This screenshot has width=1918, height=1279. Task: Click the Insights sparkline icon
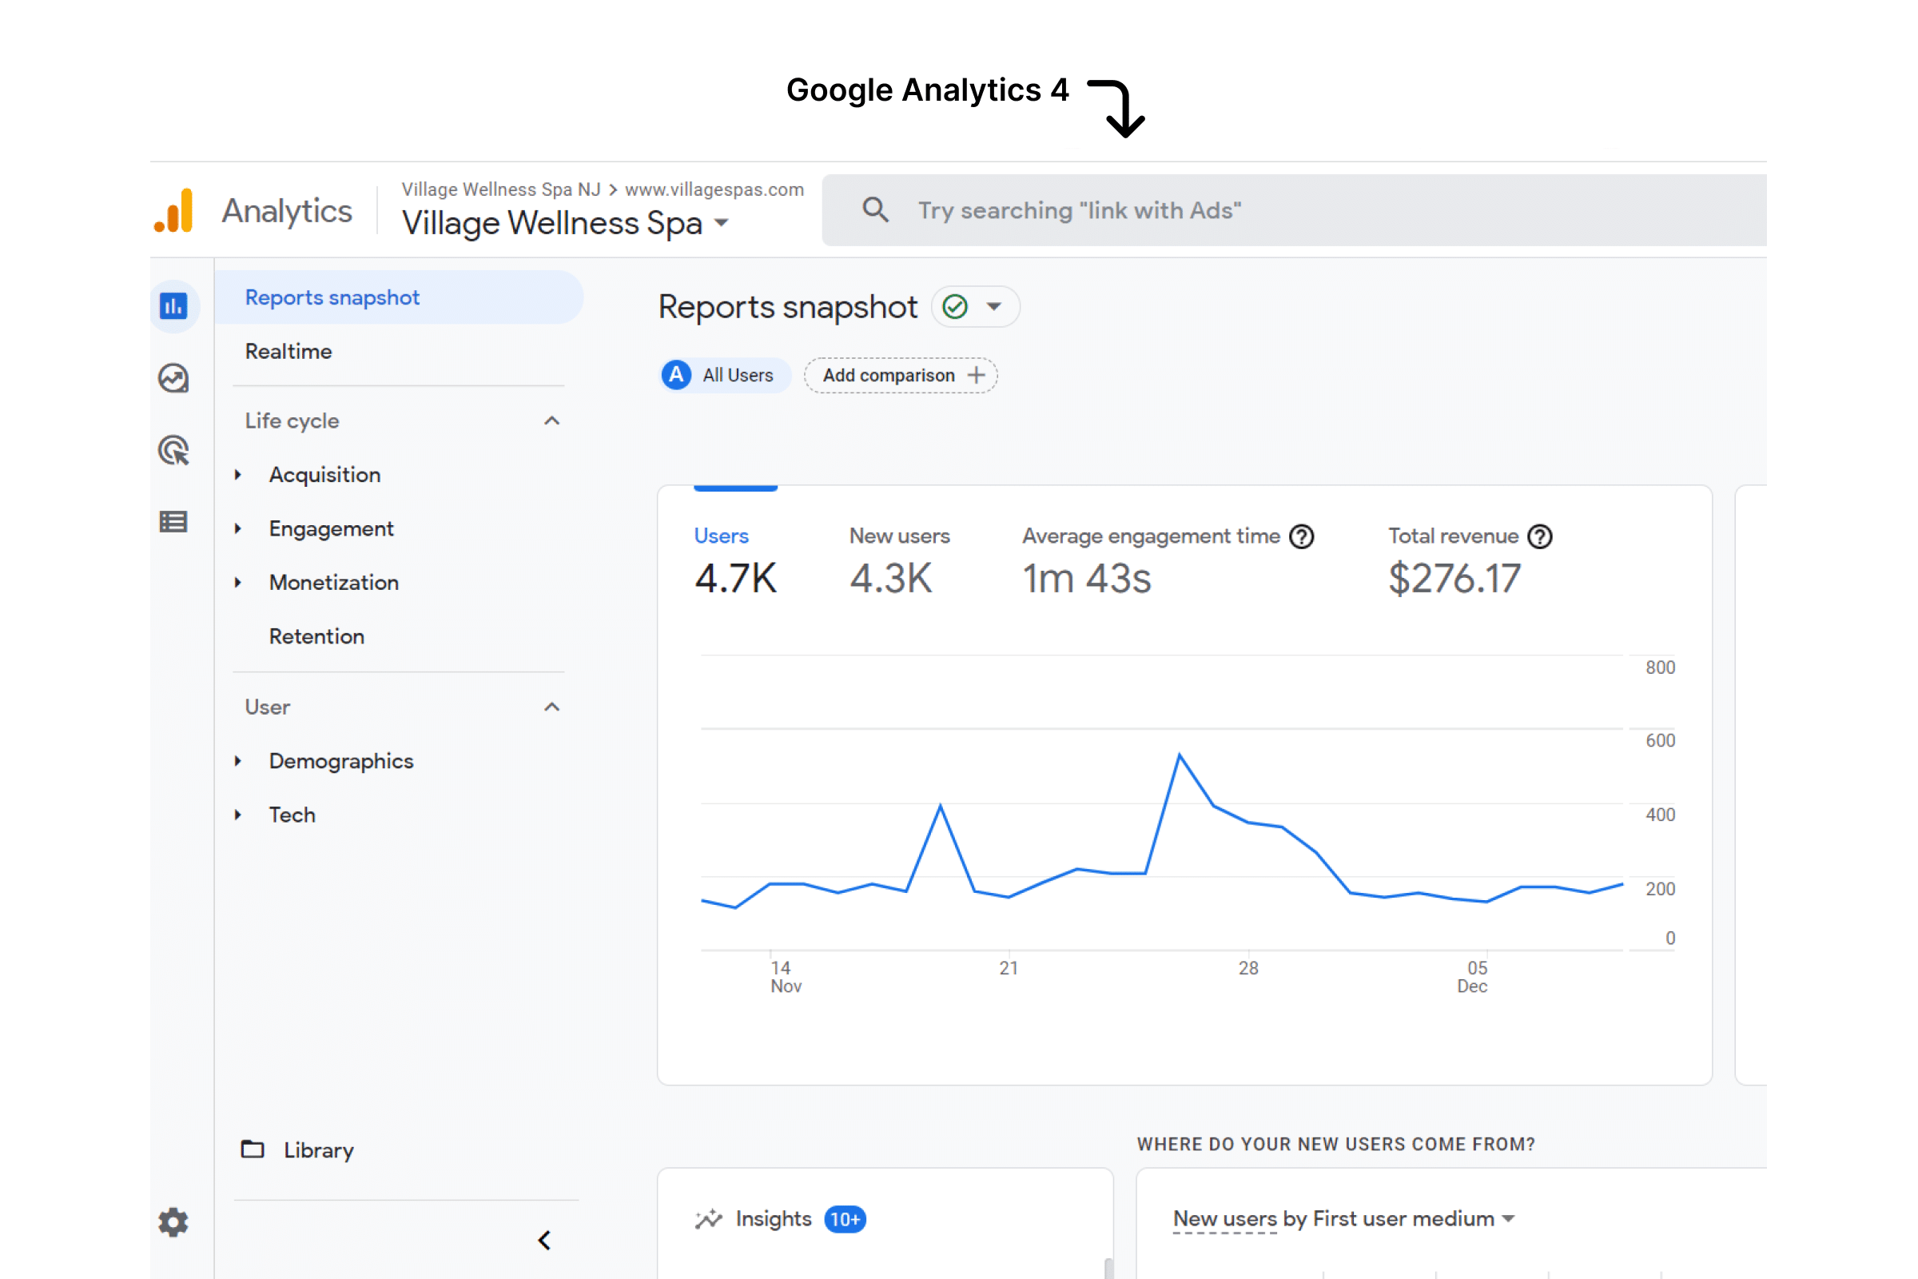709,1220
